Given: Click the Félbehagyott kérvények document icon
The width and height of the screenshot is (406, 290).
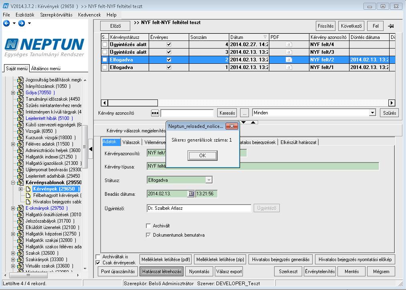Looking at the screenshot, I should point(28,195).
